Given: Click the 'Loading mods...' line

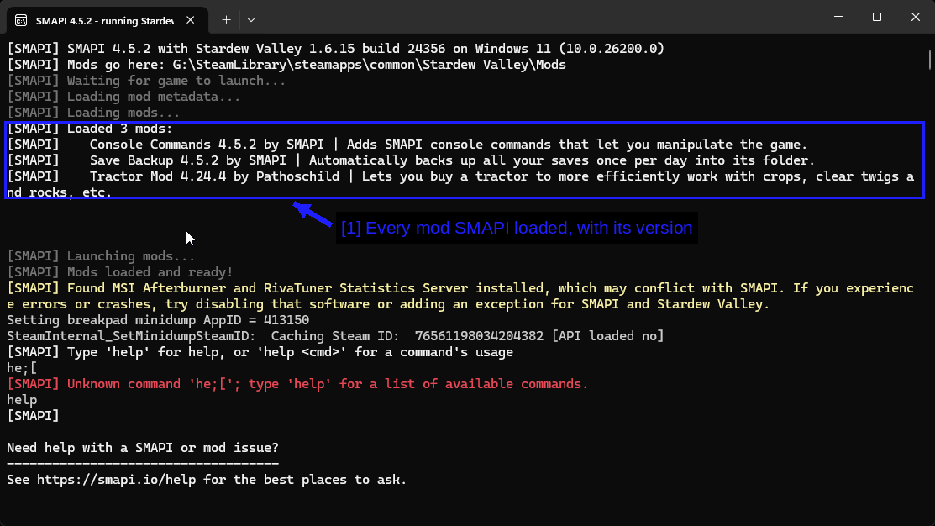Looking at the screenshot, I should (93, 113).
